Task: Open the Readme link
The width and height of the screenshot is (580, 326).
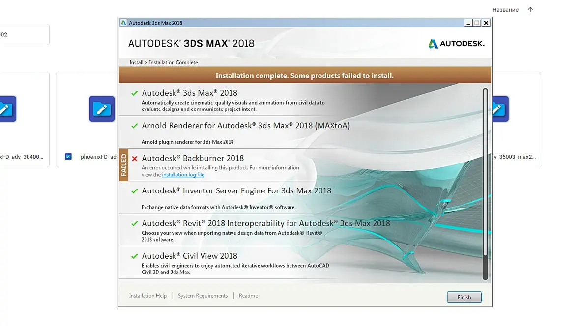Action: [x=248, y=296]
